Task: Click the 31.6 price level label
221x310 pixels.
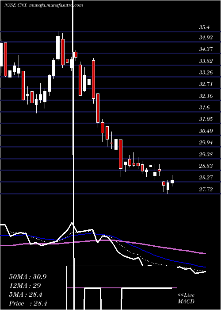Action: (x=204, y=108)
